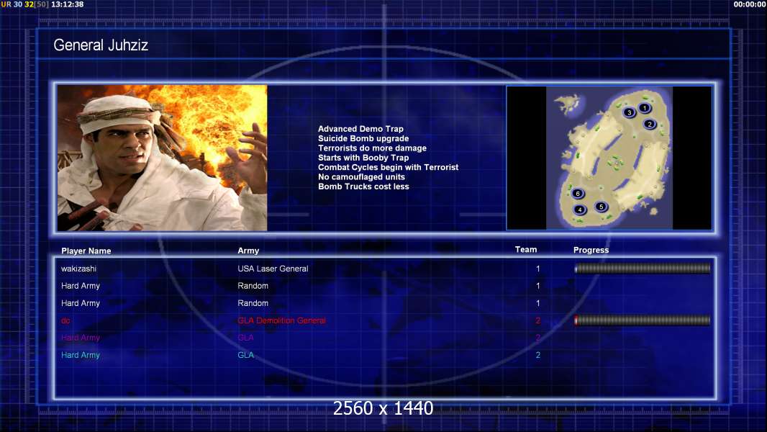This screenshot has width=767, height=432.
Task: Click the Player Name column header
Action: click(x=86, y=251)
